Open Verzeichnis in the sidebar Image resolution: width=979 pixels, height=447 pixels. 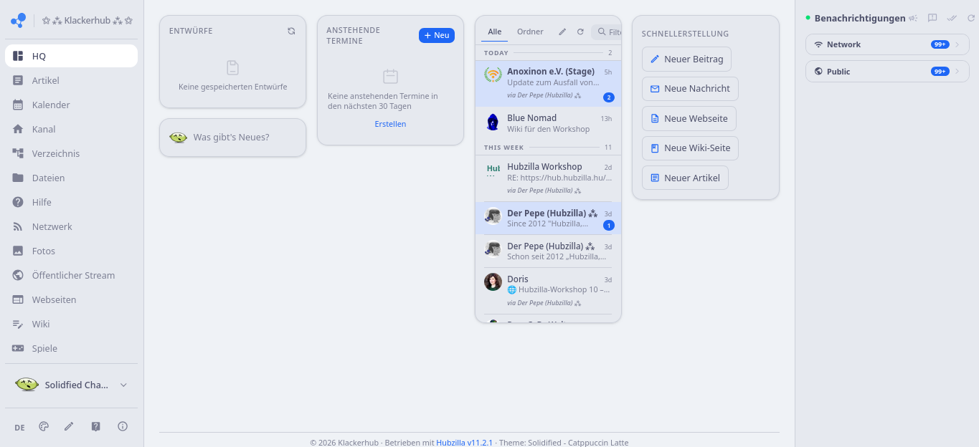point(71,153)
